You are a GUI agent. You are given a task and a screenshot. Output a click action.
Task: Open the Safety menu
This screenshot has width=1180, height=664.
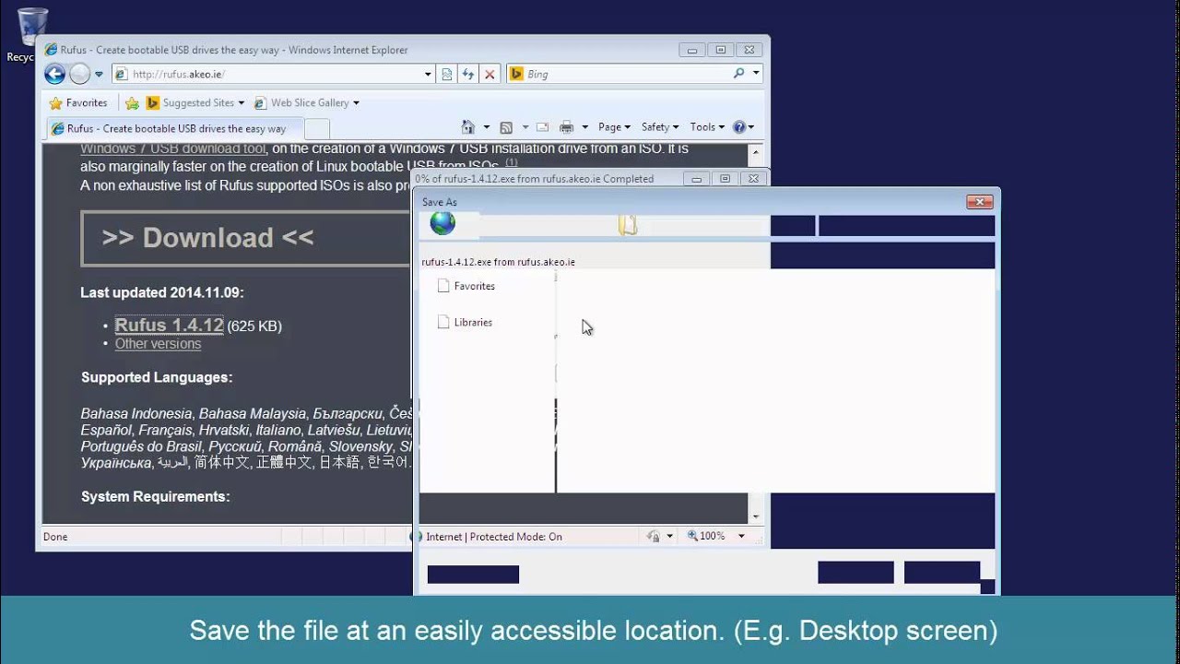click(x=659, y=127)
